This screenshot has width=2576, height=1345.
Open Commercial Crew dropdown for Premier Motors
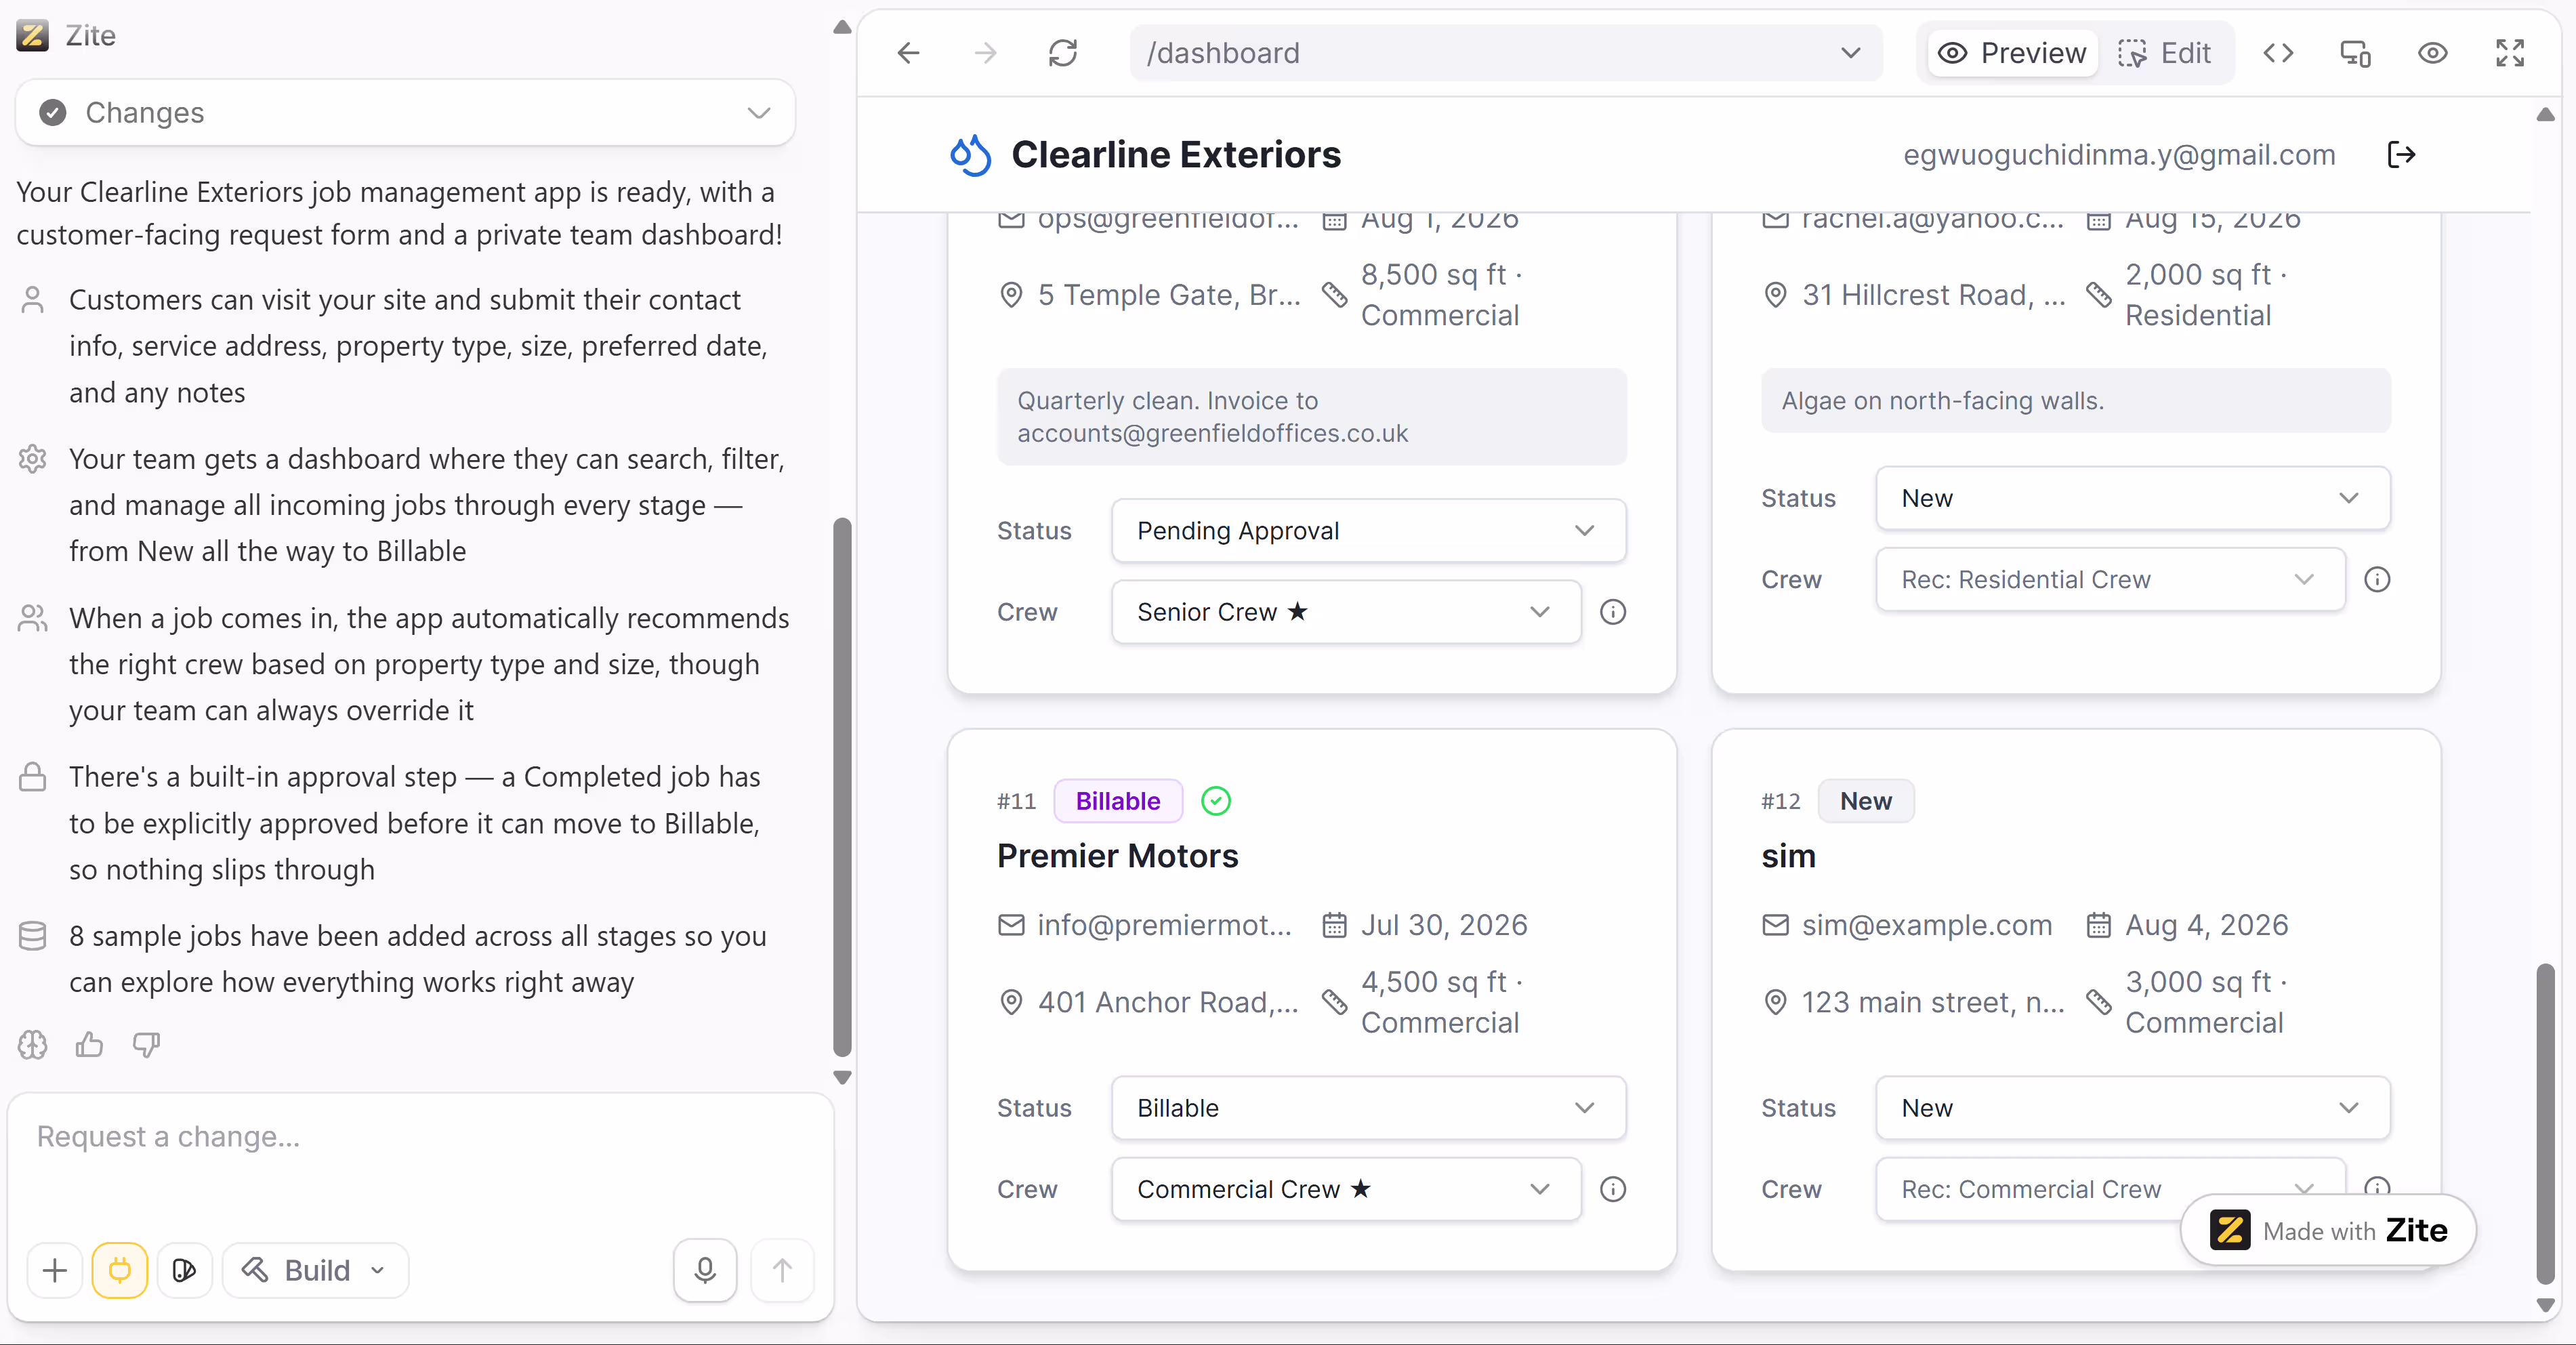(1346, 1189)
